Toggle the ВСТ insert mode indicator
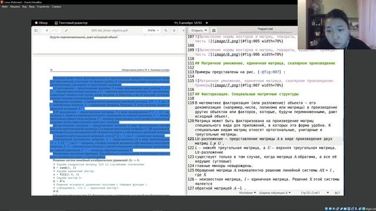The width and height of the screenshot is (376, 211). [x=337, y=193]
